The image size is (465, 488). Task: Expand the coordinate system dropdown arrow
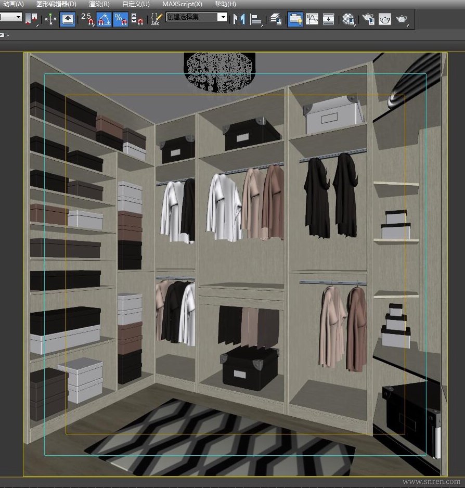click(18, 17)
